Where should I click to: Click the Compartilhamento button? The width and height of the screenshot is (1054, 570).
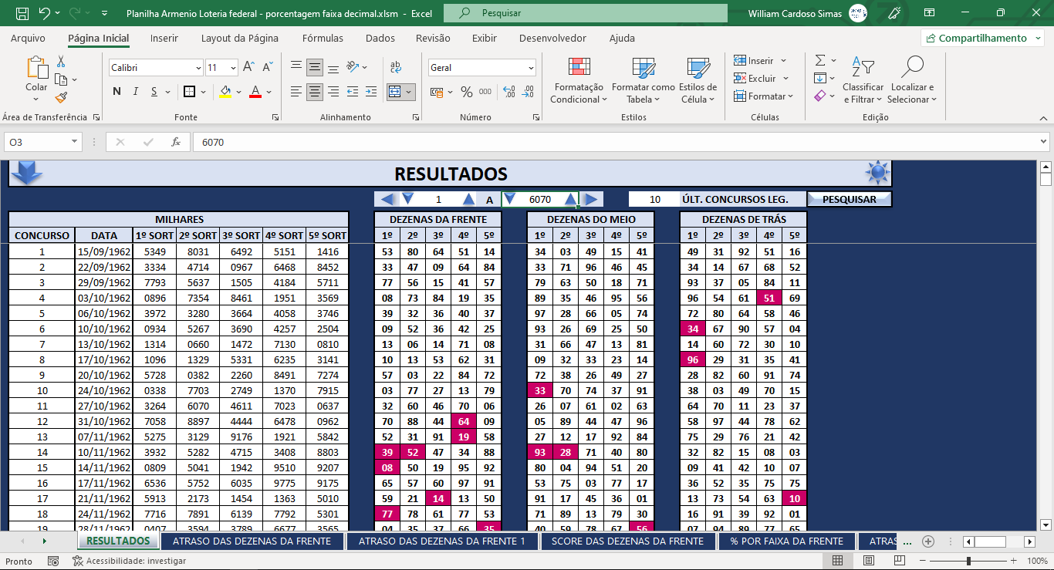981,38
